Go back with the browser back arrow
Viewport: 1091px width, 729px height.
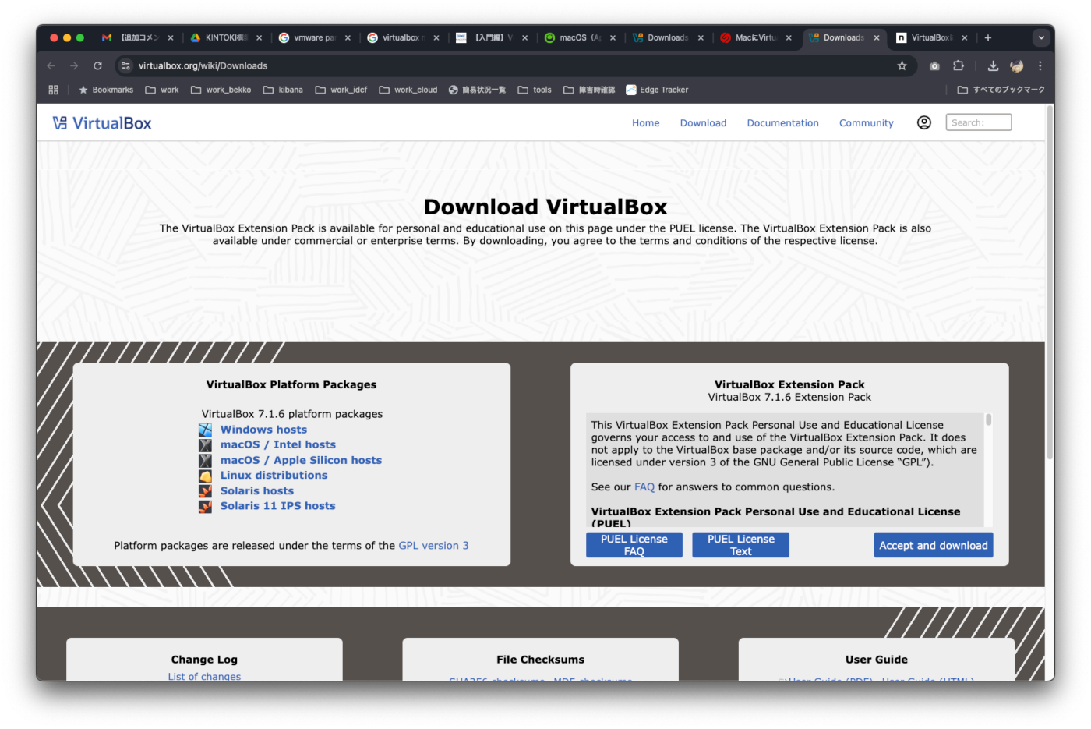(51, 66)
